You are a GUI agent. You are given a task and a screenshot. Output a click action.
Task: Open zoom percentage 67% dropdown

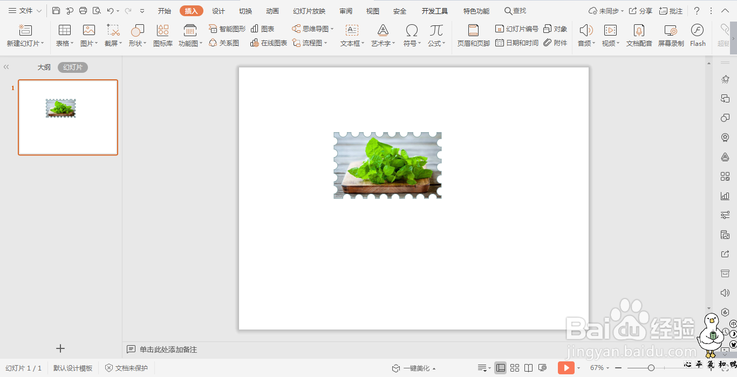[599, 368]
